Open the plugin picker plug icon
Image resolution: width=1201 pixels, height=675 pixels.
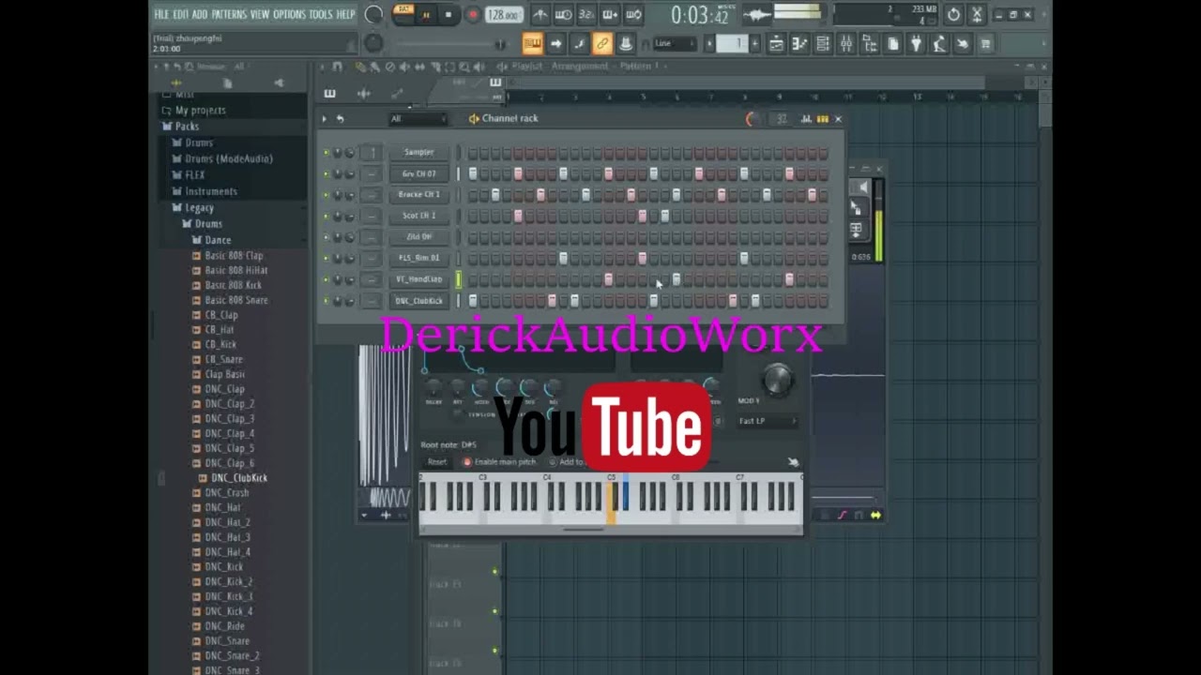tap(916, 44)
